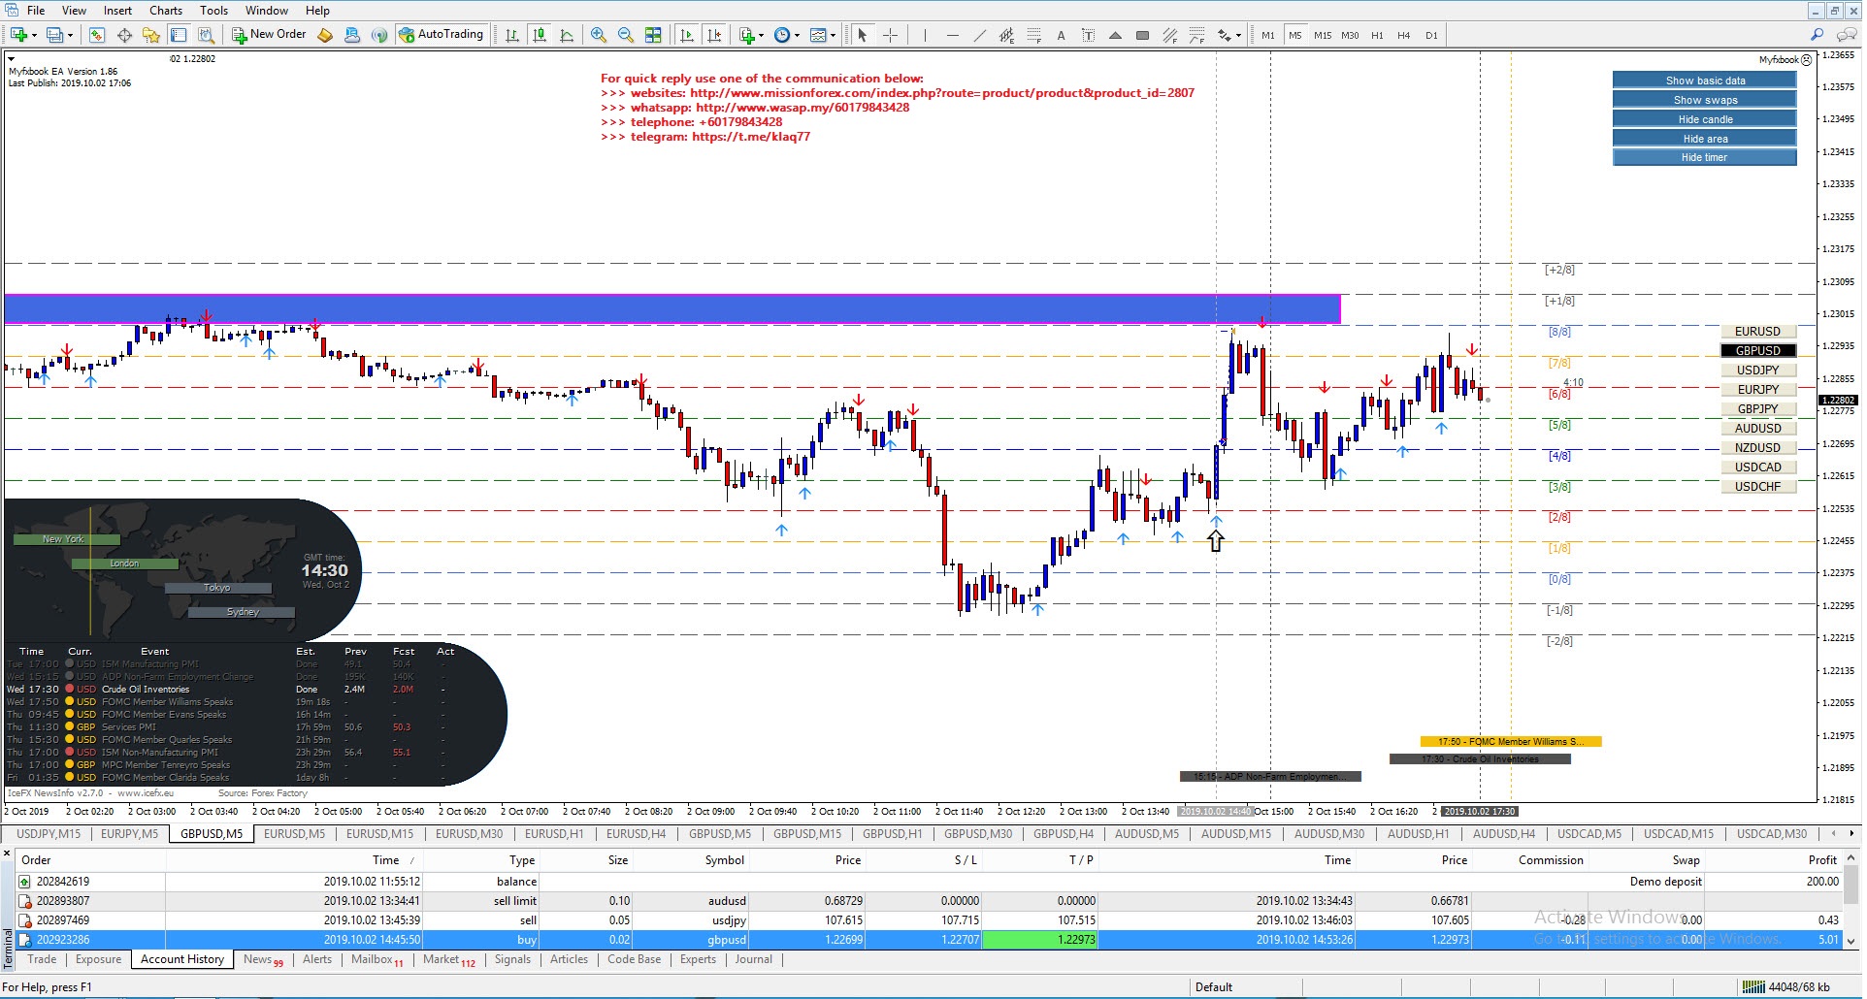The image size is (1867, 999).
Task: Open the Strategy Tester panel
Action: 206,35
